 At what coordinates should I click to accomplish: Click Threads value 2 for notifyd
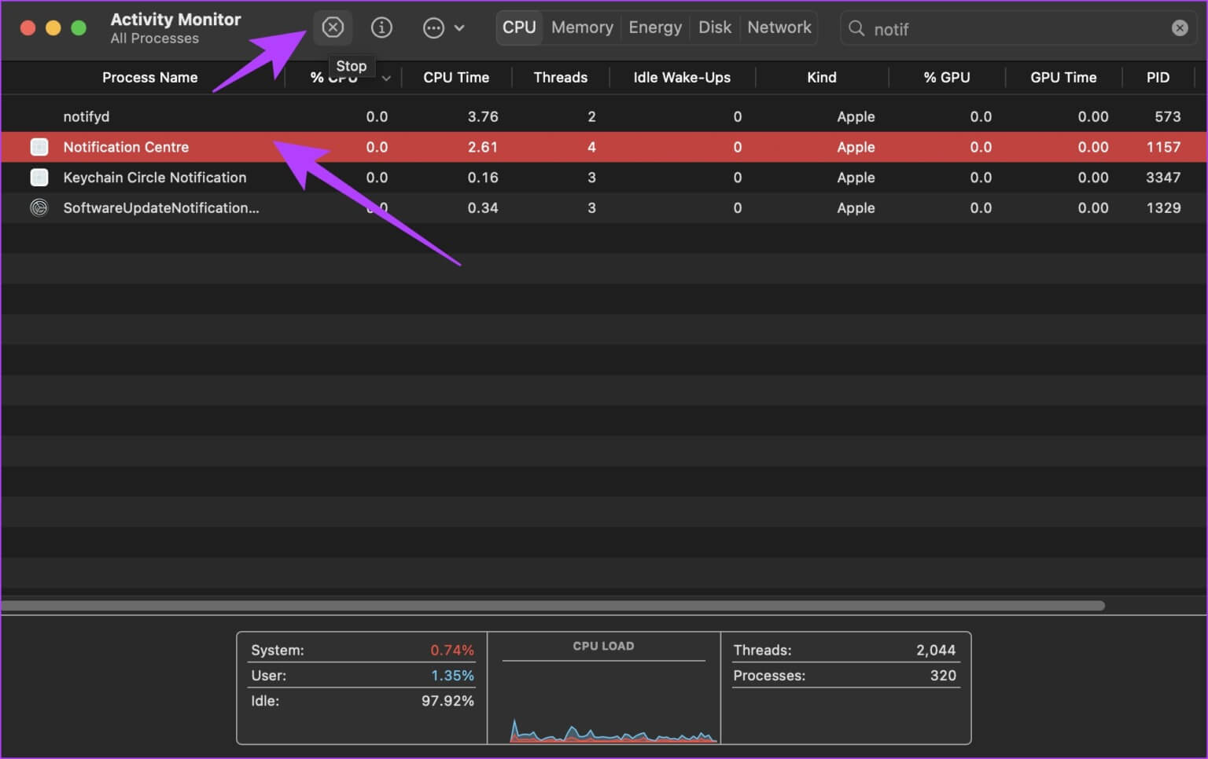(x=591, y=116)
